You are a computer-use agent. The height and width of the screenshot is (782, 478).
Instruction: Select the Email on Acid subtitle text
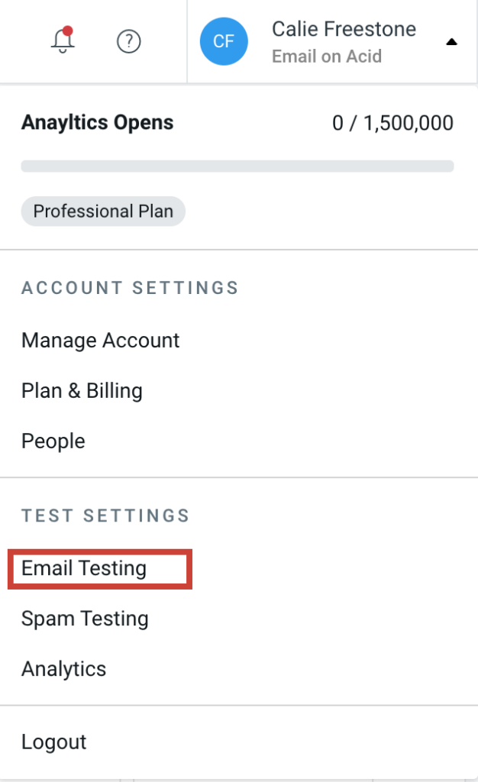(326, 56)
